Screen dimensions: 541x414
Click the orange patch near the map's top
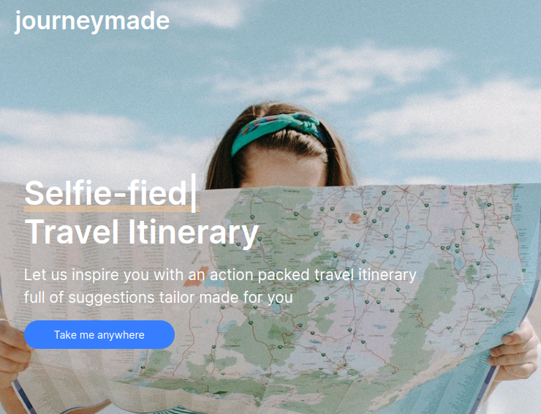(x=355, y=218)
